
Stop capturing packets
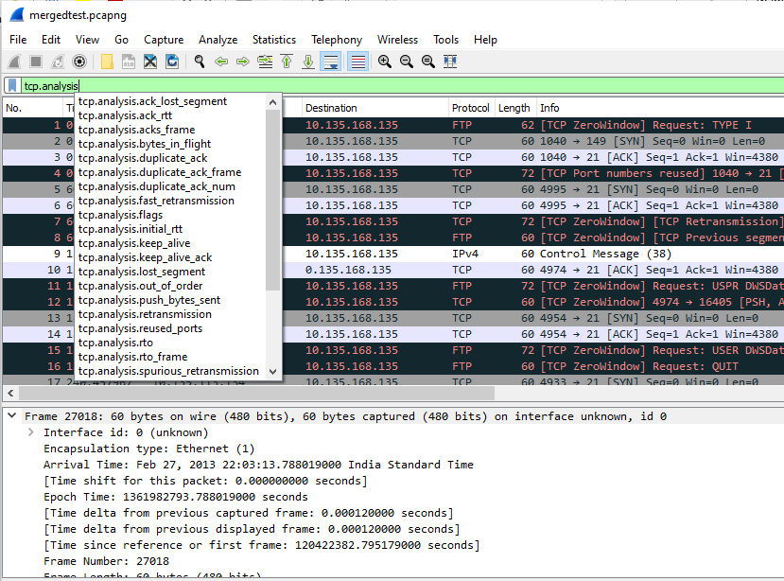34,62
